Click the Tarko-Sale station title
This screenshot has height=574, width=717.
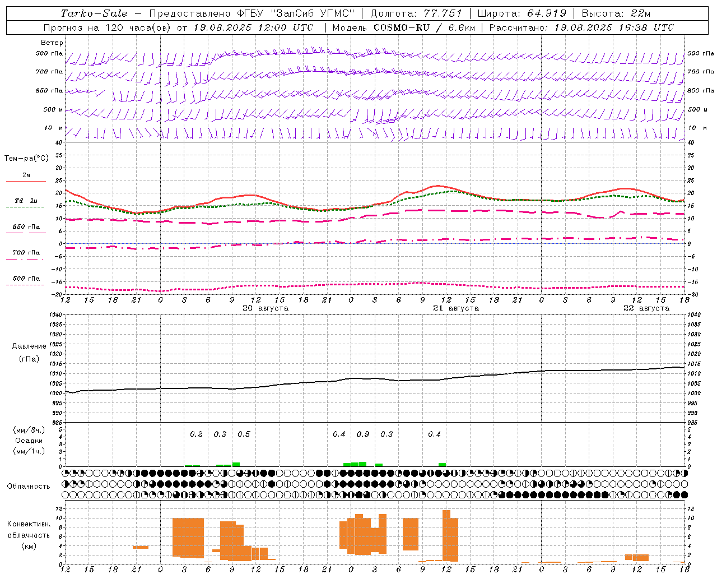coord(94,13)
